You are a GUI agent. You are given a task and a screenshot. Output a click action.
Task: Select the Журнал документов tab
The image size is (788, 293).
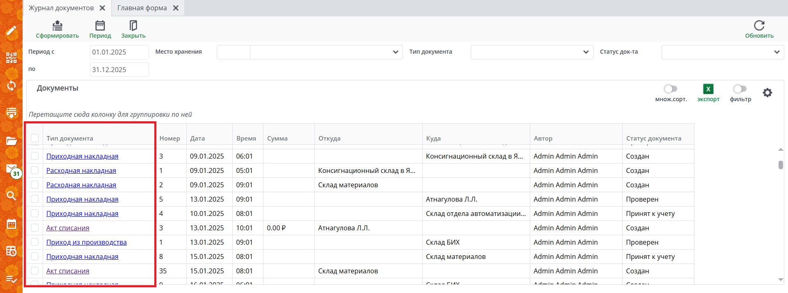pyautogui.click(x=61, y=8)
